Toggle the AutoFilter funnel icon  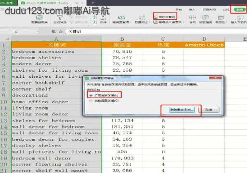pos(60,18)
